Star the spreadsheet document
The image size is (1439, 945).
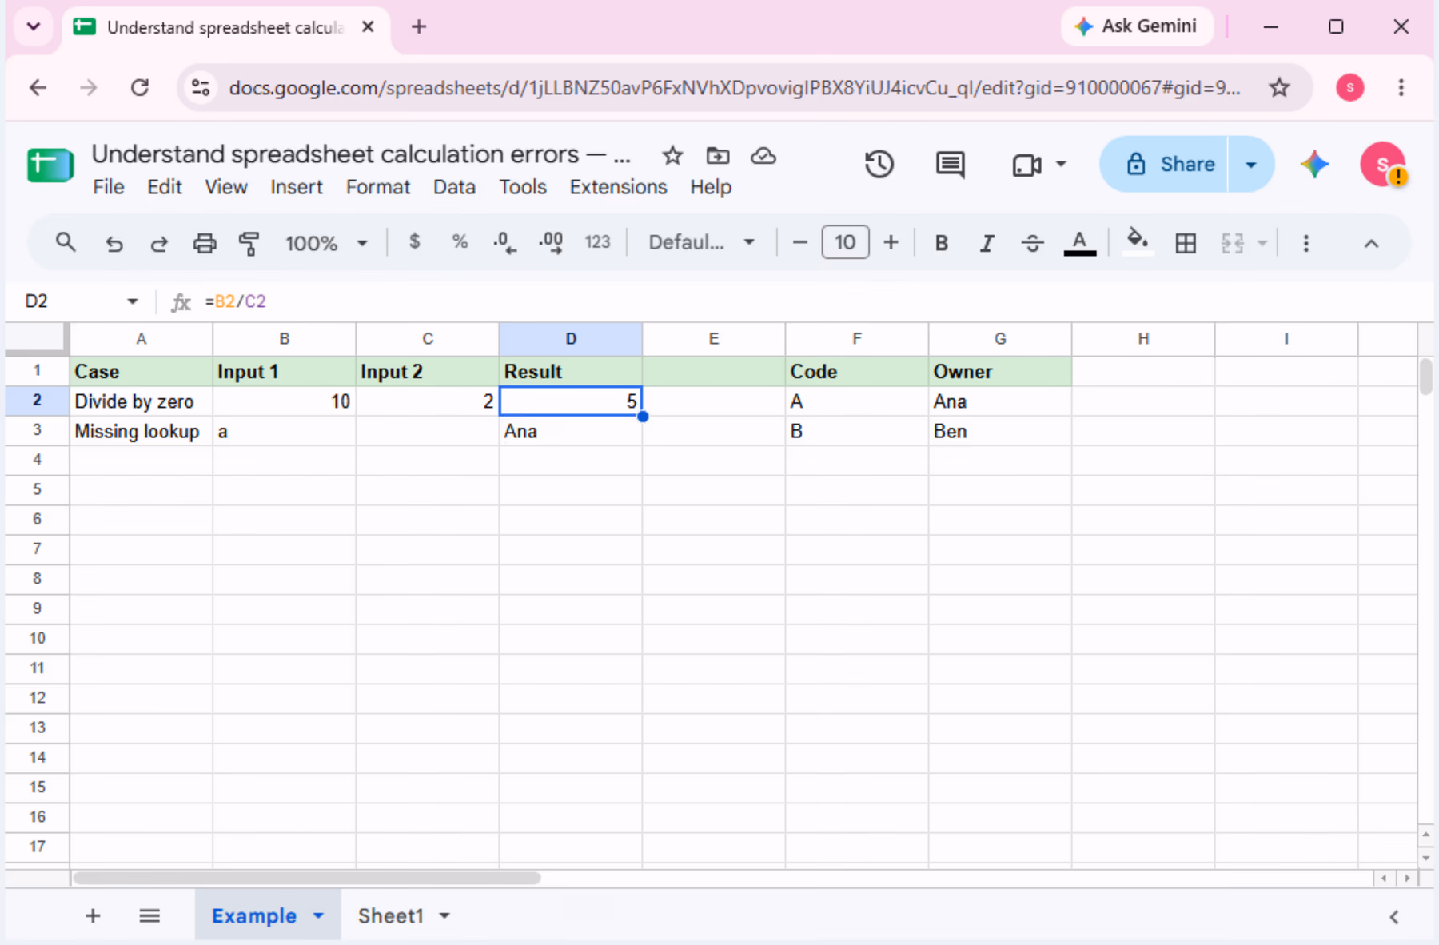tap(672, 155)
